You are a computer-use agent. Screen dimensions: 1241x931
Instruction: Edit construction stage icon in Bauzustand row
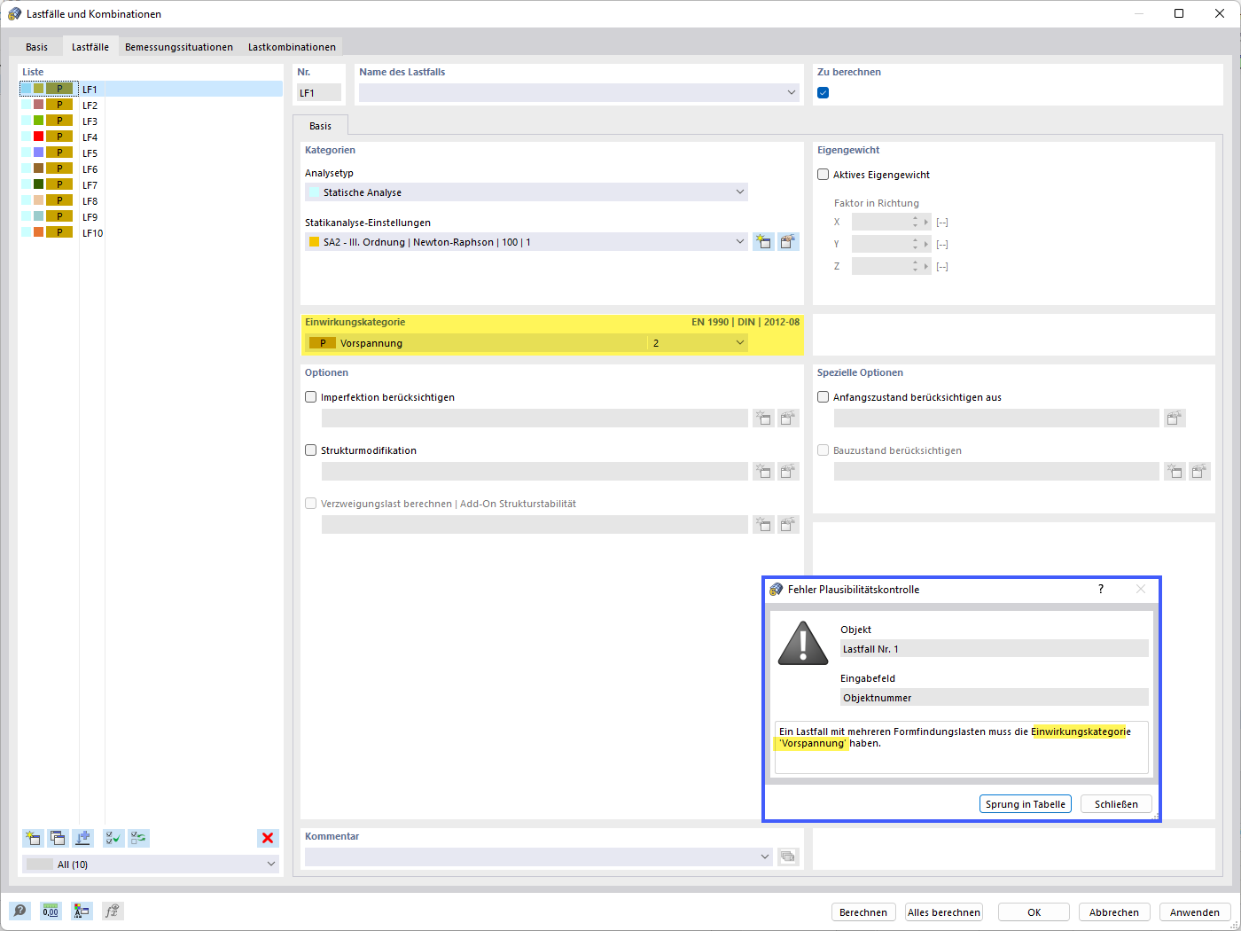tap(1199, 471)
